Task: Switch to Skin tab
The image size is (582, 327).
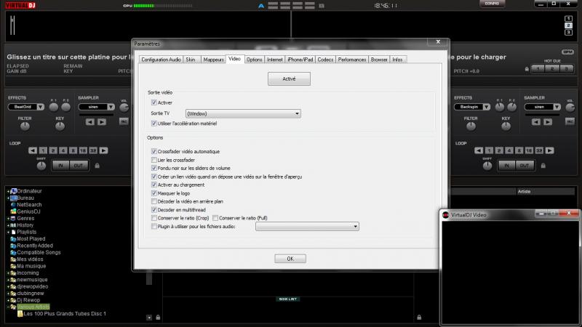Action: (191, 60)
